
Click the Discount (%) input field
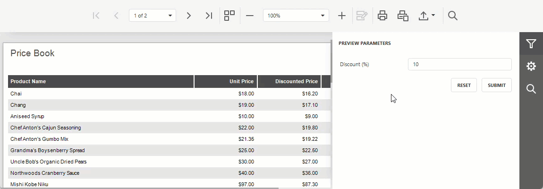pyautogui.click(x=459, y=64)
